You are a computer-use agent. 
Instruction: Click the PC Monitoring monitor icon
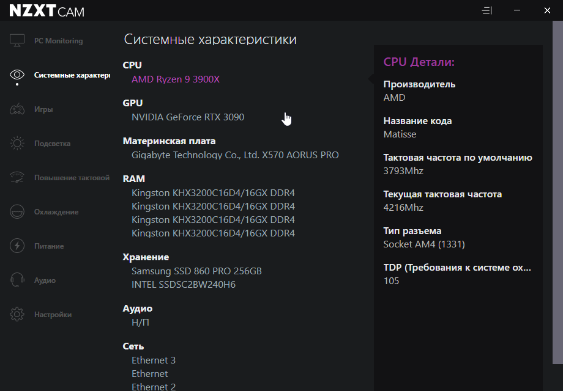point(17,41)
